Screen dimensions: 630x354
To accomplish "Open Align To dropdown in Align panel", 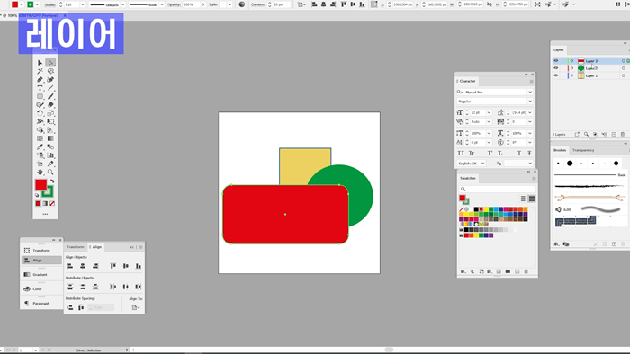I will coord(136,307).
